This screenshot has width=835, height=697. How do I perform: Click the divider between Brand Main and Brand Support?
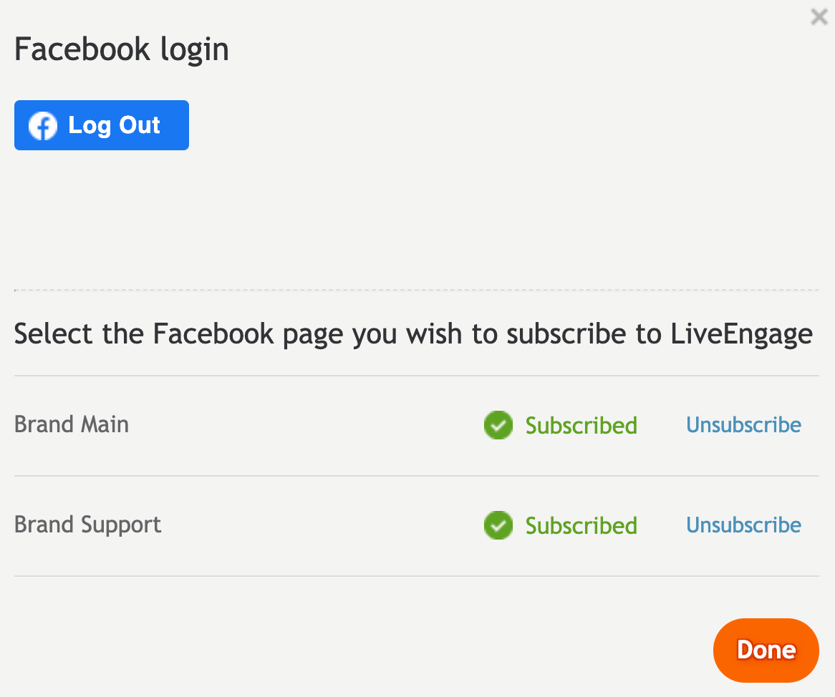[417, 476]
